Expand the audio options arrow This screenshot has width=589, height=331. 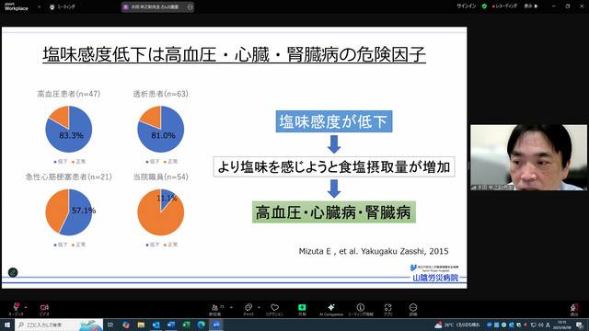click(x=26, y=308)
